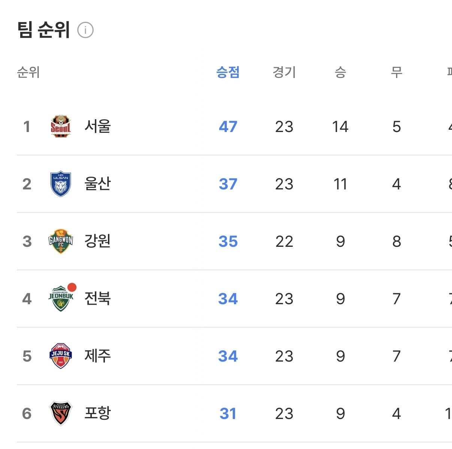Viewport: 452px width, 449px height.
Task: Open the 서울 team page
Action: click(x=97, y=126)
